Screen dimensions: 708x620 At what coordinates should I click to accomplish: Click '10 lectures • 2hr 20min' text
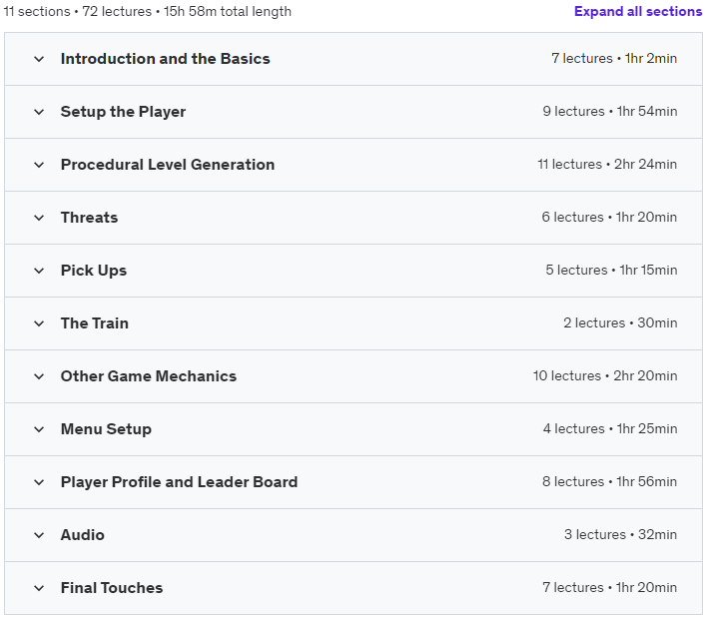point(605,375)
